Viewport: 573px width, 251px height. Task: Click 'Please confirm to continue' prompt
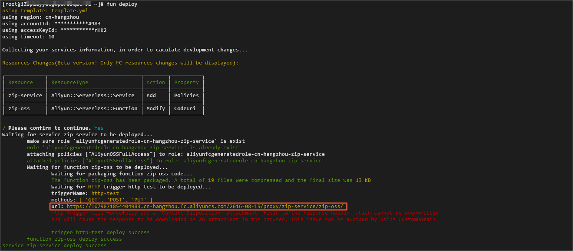coord(50,128)
